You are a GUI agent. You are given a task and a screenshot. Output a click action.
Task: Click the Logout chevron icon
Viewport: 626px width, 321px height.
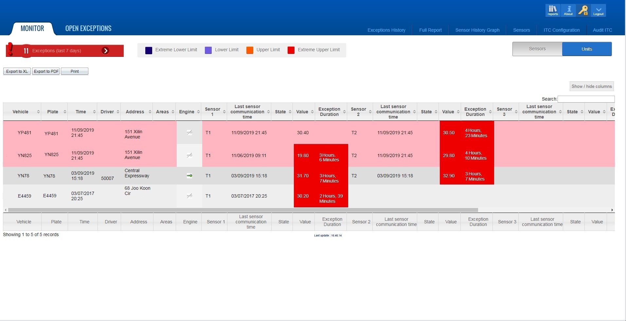coord(598,10)
